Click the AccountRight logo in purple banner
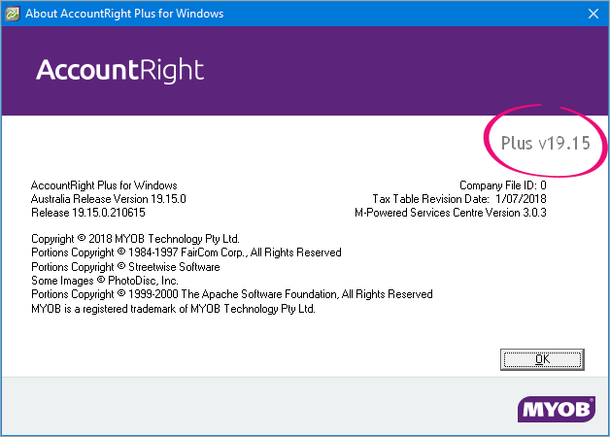The width and height of the screenshot is (610, 437). pos(120,71)
